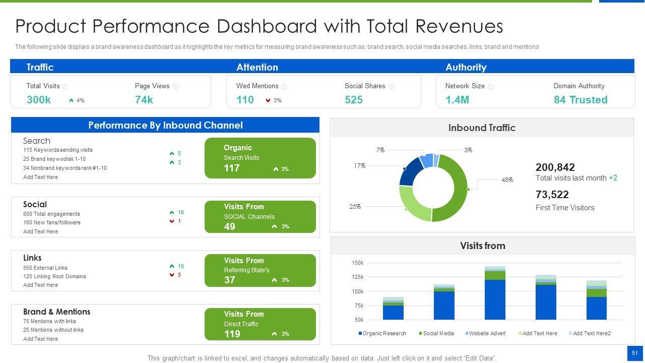Click the Visits From Direct Traffic card
The height and width of the screenshot is (363, 645).
click(x=260, y=324)
